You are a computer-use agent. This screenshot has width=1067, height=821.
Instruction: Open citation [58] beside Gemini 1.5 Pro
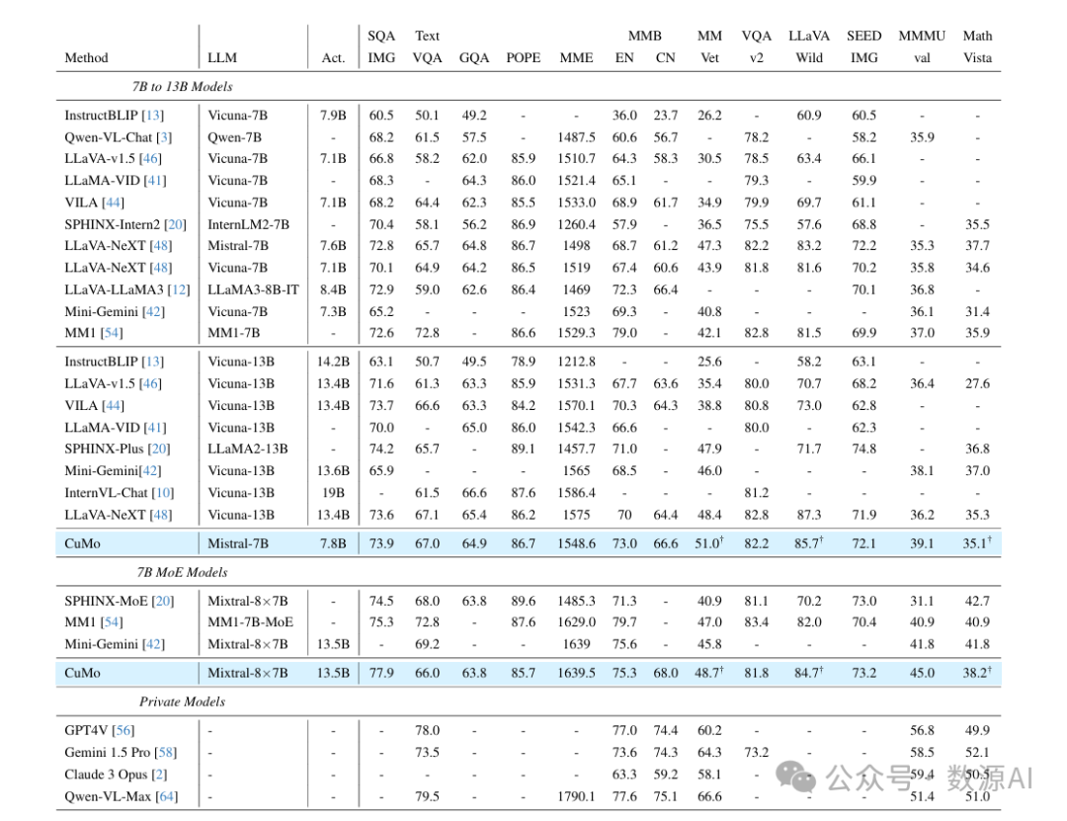click(165, 752)
